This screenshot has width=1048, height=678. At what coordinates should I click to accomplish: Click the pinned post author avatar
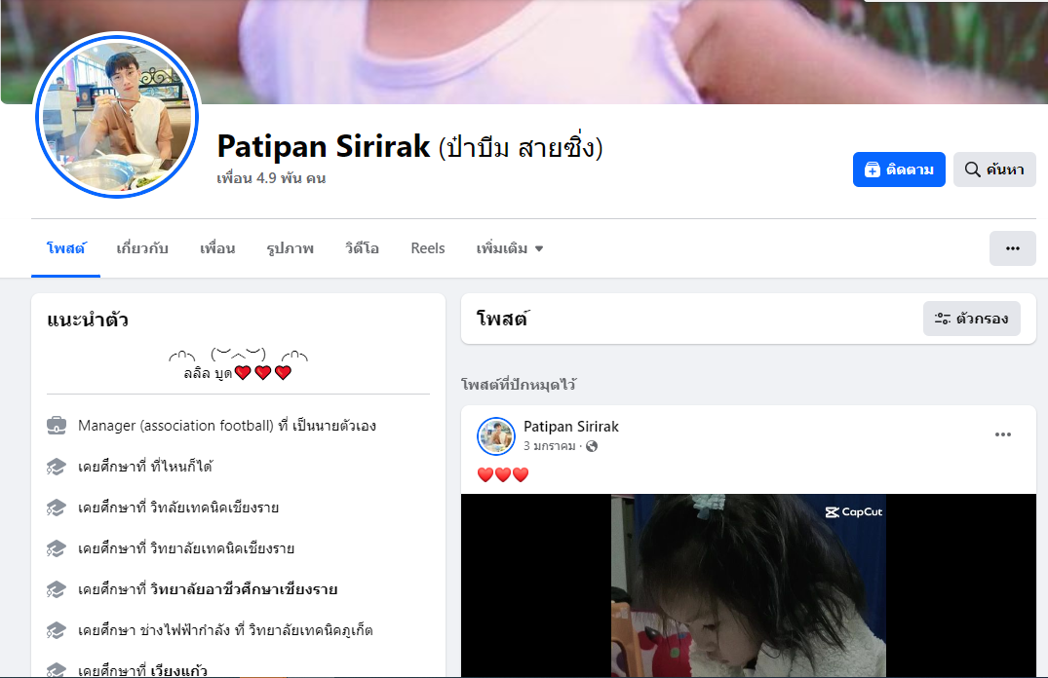pyautogui.click(x=496, y=435)
